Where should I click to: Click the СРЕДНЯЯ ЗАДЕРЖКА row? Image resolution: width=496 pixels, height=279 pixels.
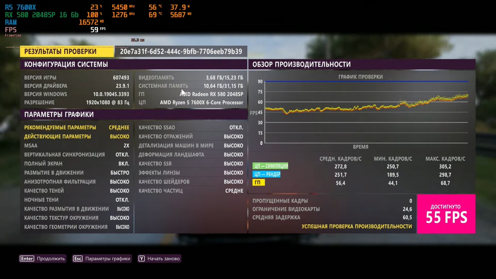(x=332, y=217)
